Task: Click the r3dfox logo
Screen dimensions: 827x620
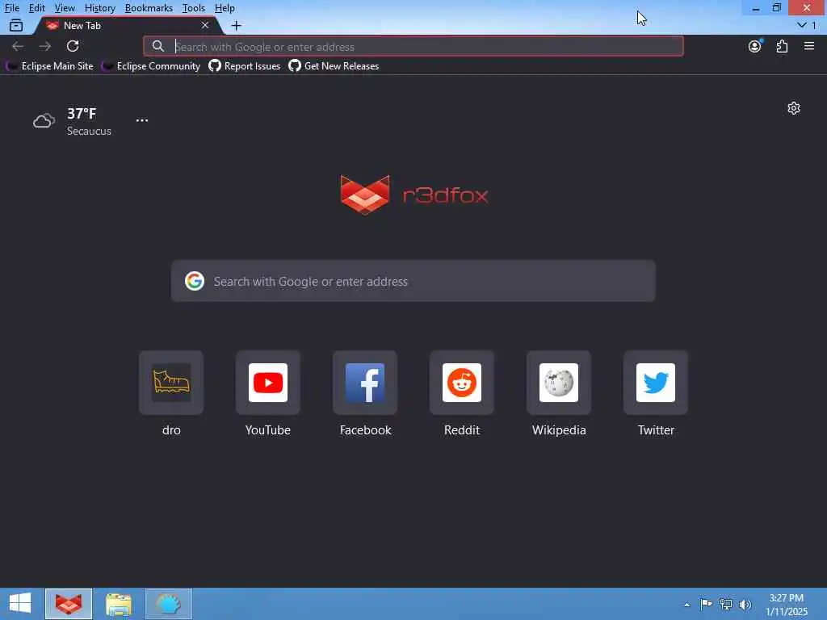Action: (414, 195)
